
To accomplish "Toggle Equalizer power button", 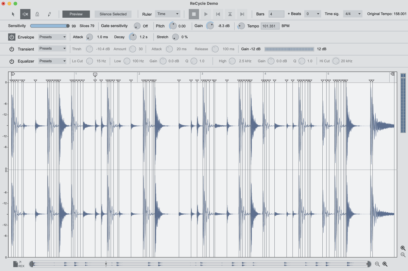I will pyautogui.click(x=12, y=61).
